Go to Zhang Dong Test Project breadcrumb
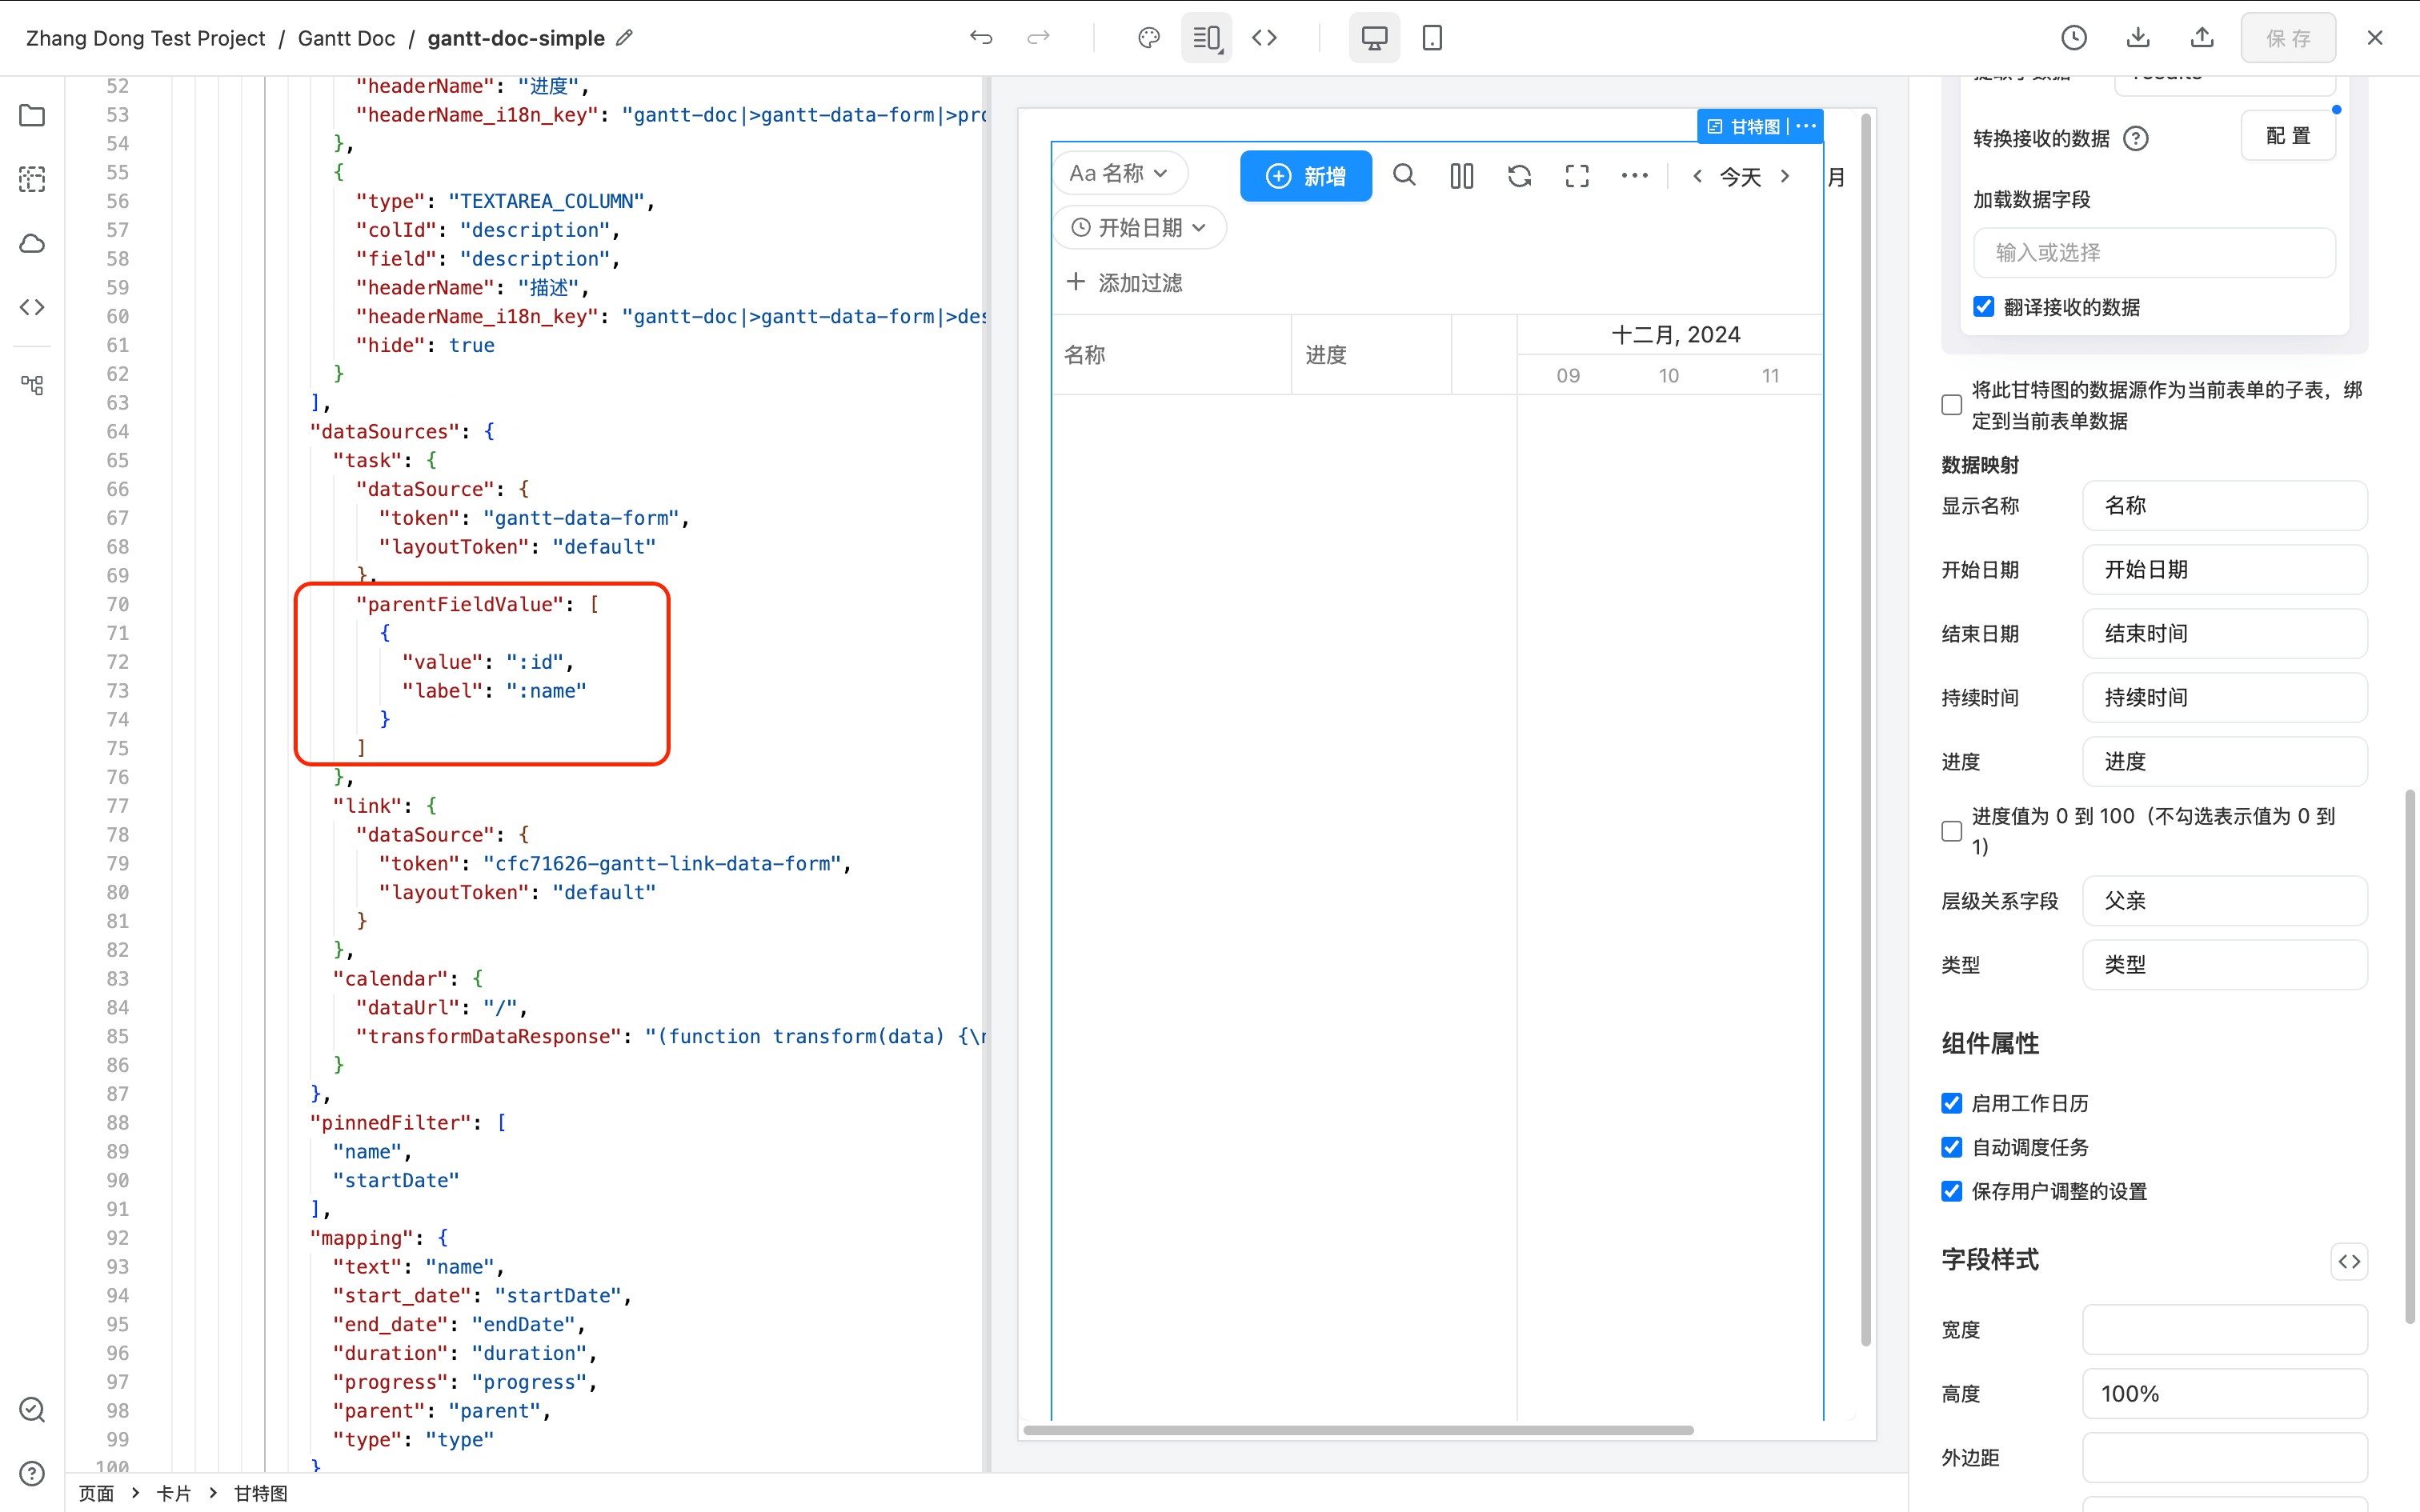This screenshot has width=2420, height=1512. (145, 38)
